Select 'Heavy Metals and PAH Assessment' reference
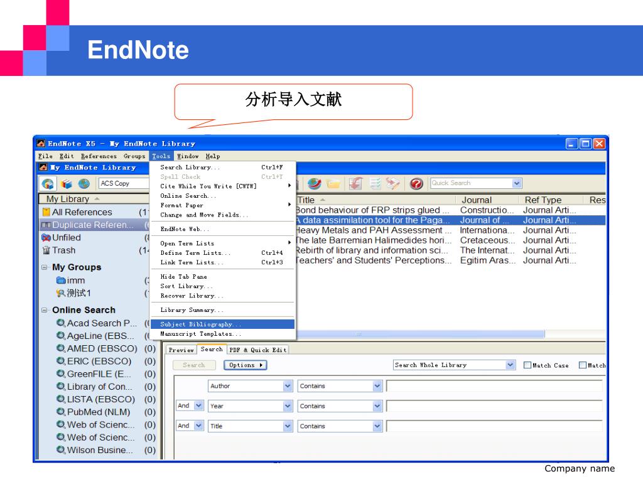Viewport: 643px width, 482px height. click(x=373, y=230)
